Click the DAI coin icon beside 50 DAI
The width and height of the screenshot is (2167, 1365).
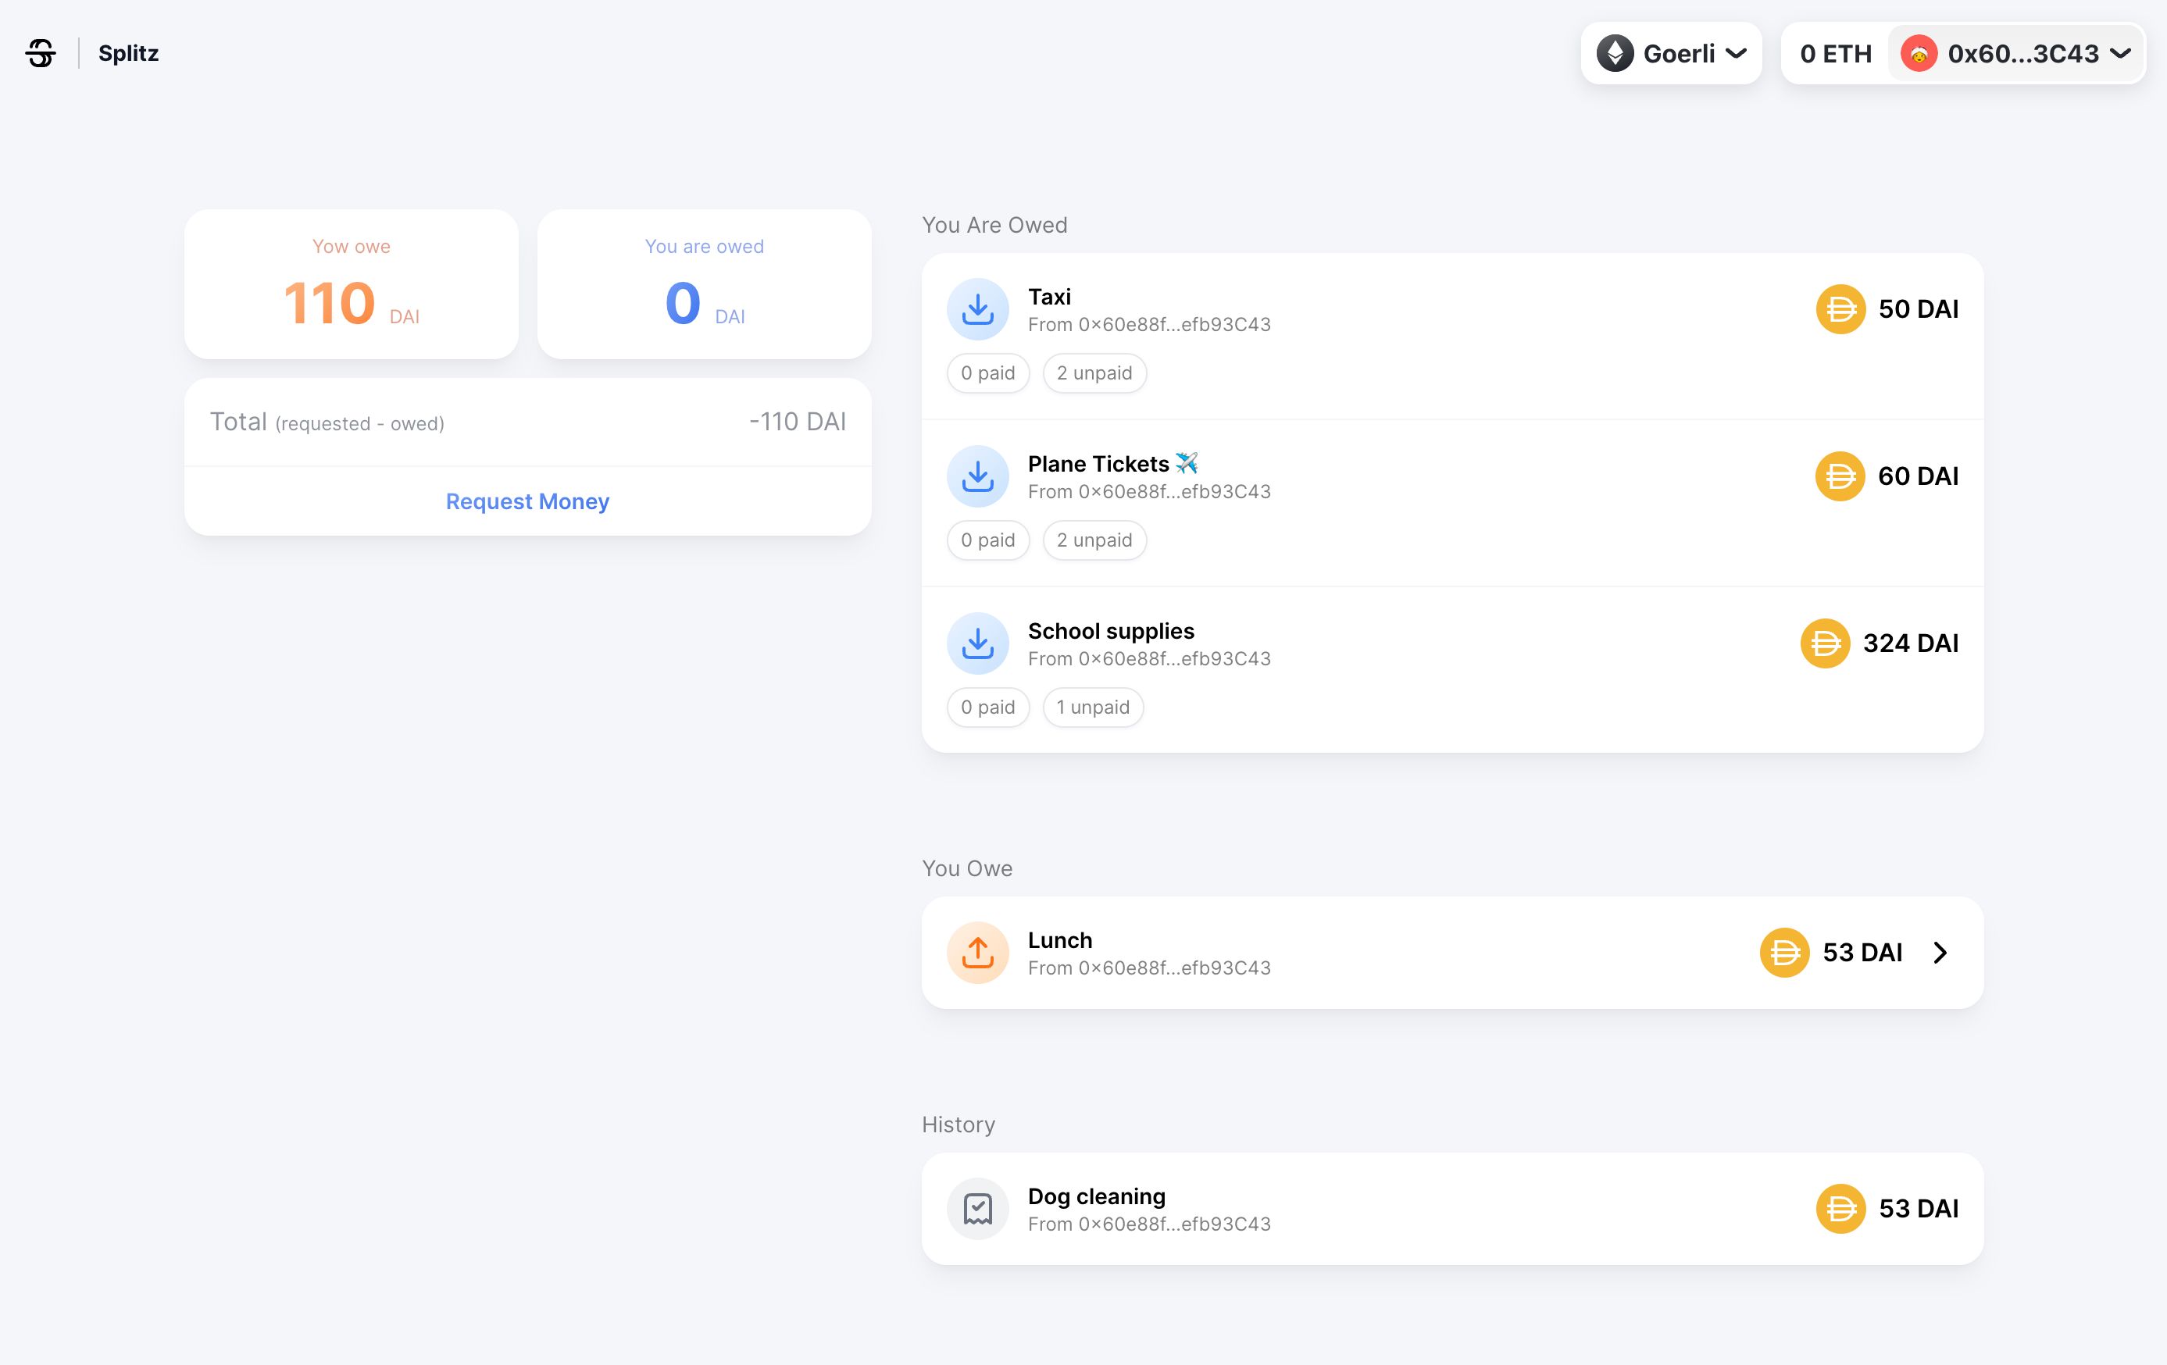[1841, 309]
